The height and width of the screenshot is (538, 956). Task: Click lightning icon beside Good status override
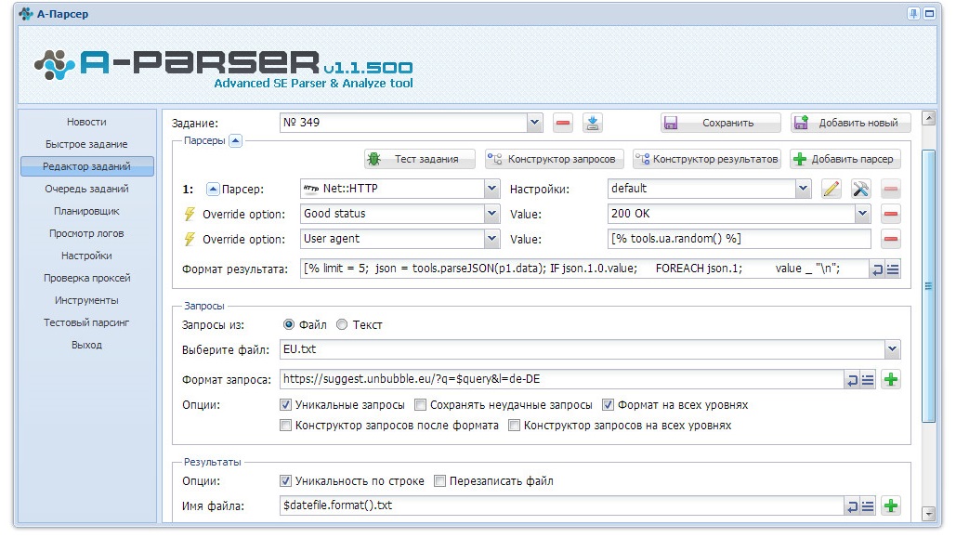tap(190, 214)
